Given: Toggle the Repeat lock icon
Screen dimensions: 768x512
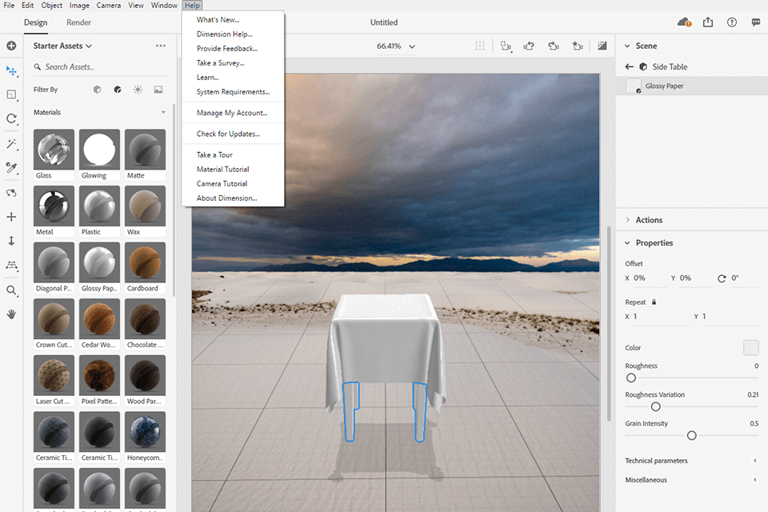Looking at the screenshot, I should (x=654, y=302).
